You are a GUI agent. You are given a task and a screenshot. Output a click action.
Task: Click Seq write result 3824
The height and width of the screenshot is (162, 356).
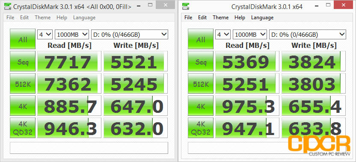[x=314, y=61]
